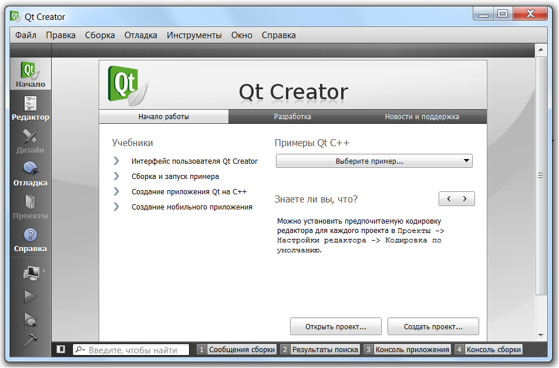Build project with hammer icon

pyautogui.click(x=31, y=340)
